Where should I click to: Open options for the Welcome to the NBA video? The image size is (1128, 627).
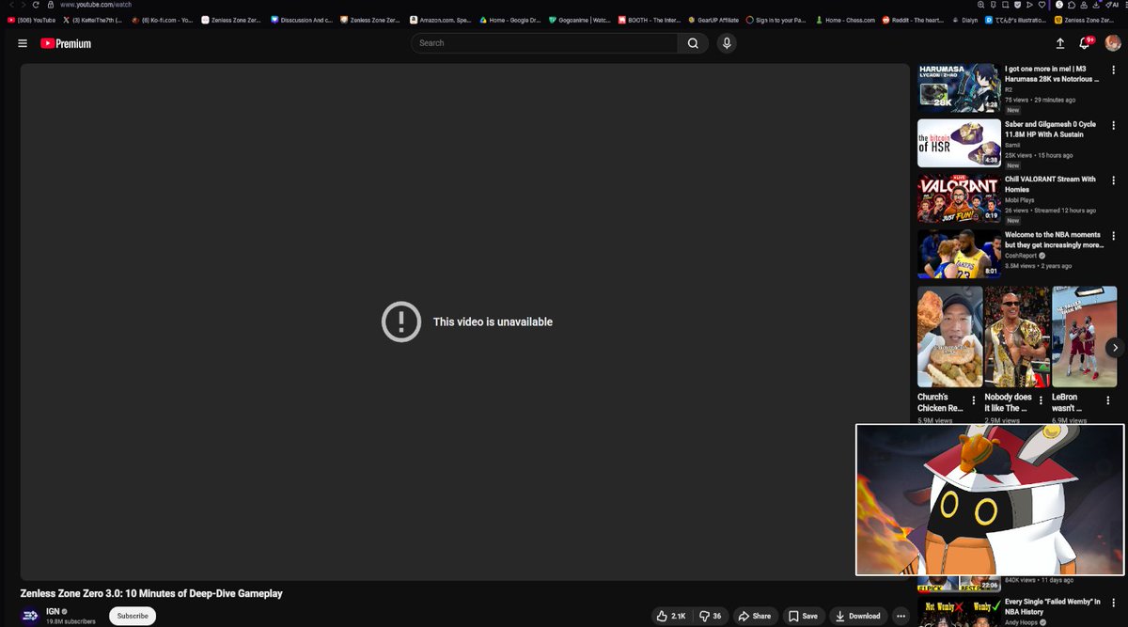click(x=1114, y=236)
